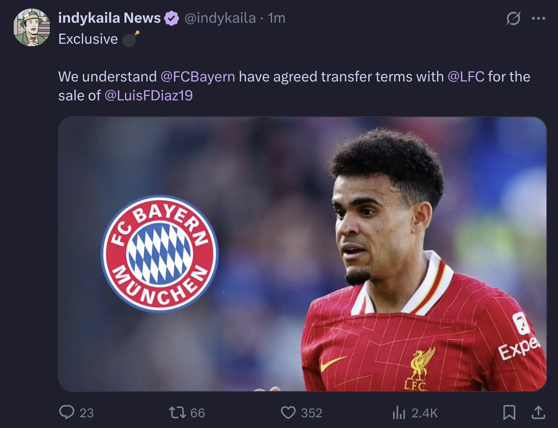This screenshot has height=428, width=558.
Task: Open indykaila News profile avatar
Action: (x=32, y=27)
